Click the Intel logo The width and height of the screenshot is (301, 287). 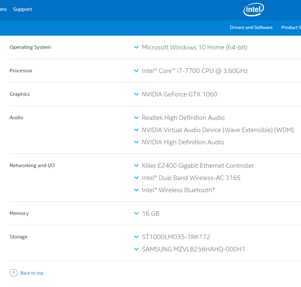click(x=254, y=10)
